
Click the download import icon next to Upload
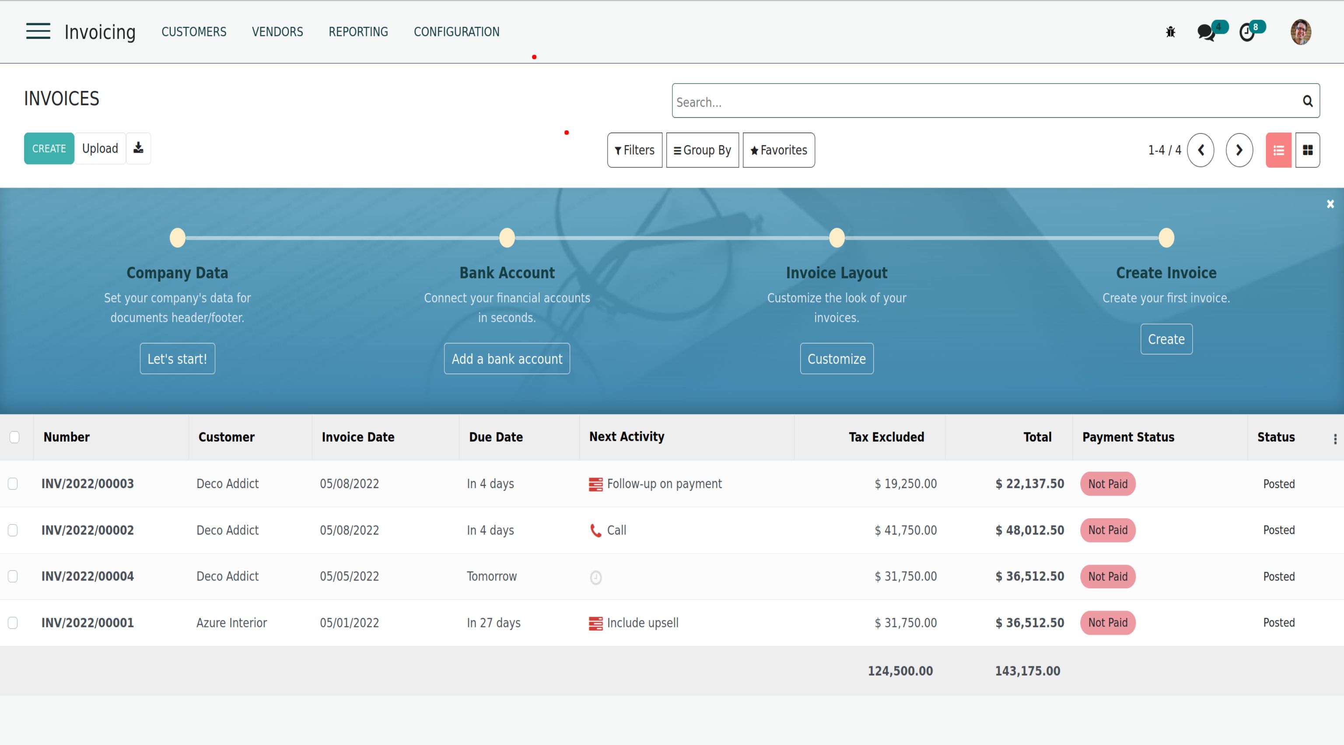(x=138, y=148)
